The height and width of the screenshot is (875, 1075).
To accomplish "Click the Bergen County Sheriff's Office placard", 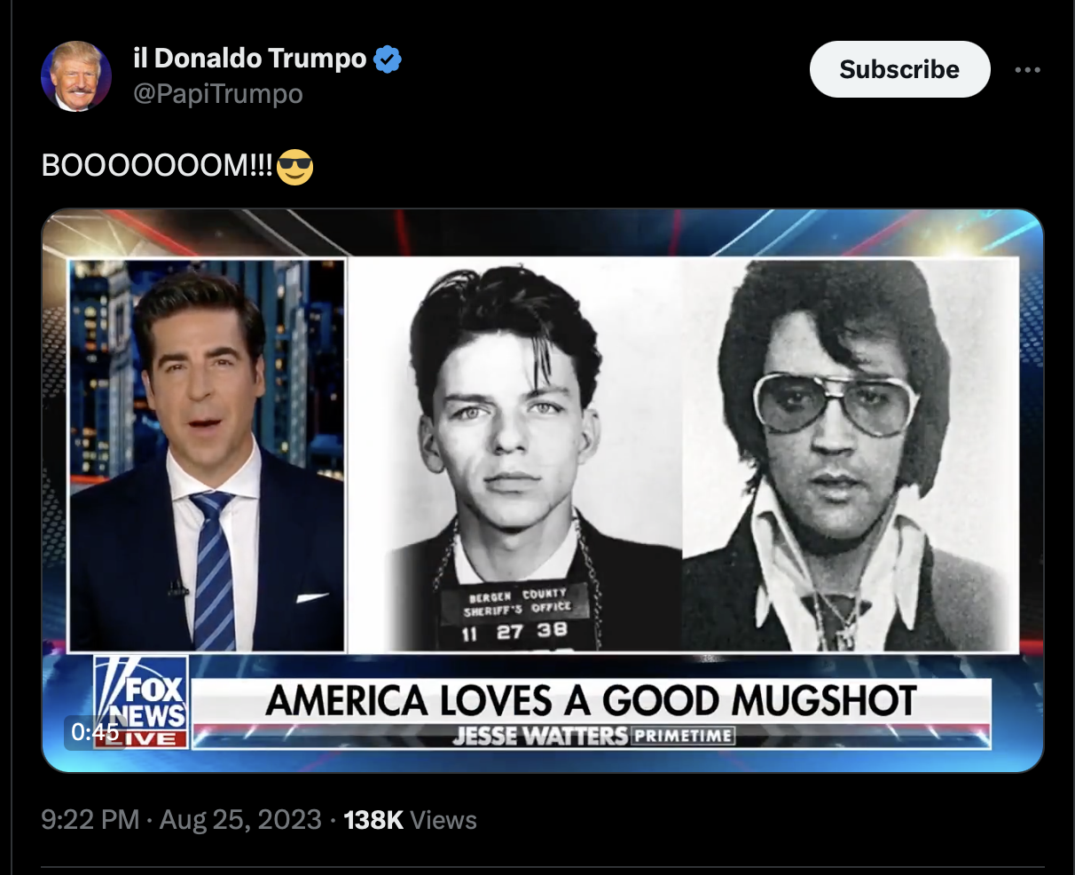I will point(518,614).
